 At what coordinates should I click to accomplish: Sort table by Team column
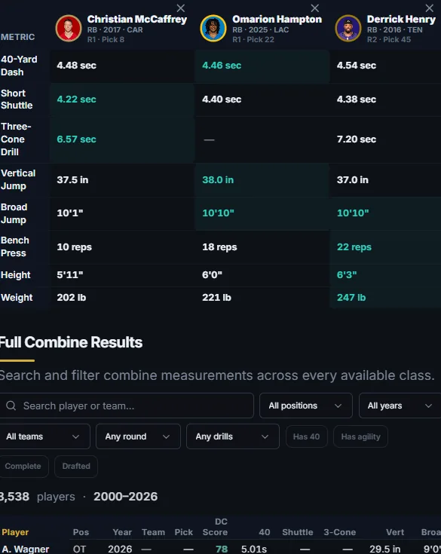153,532
